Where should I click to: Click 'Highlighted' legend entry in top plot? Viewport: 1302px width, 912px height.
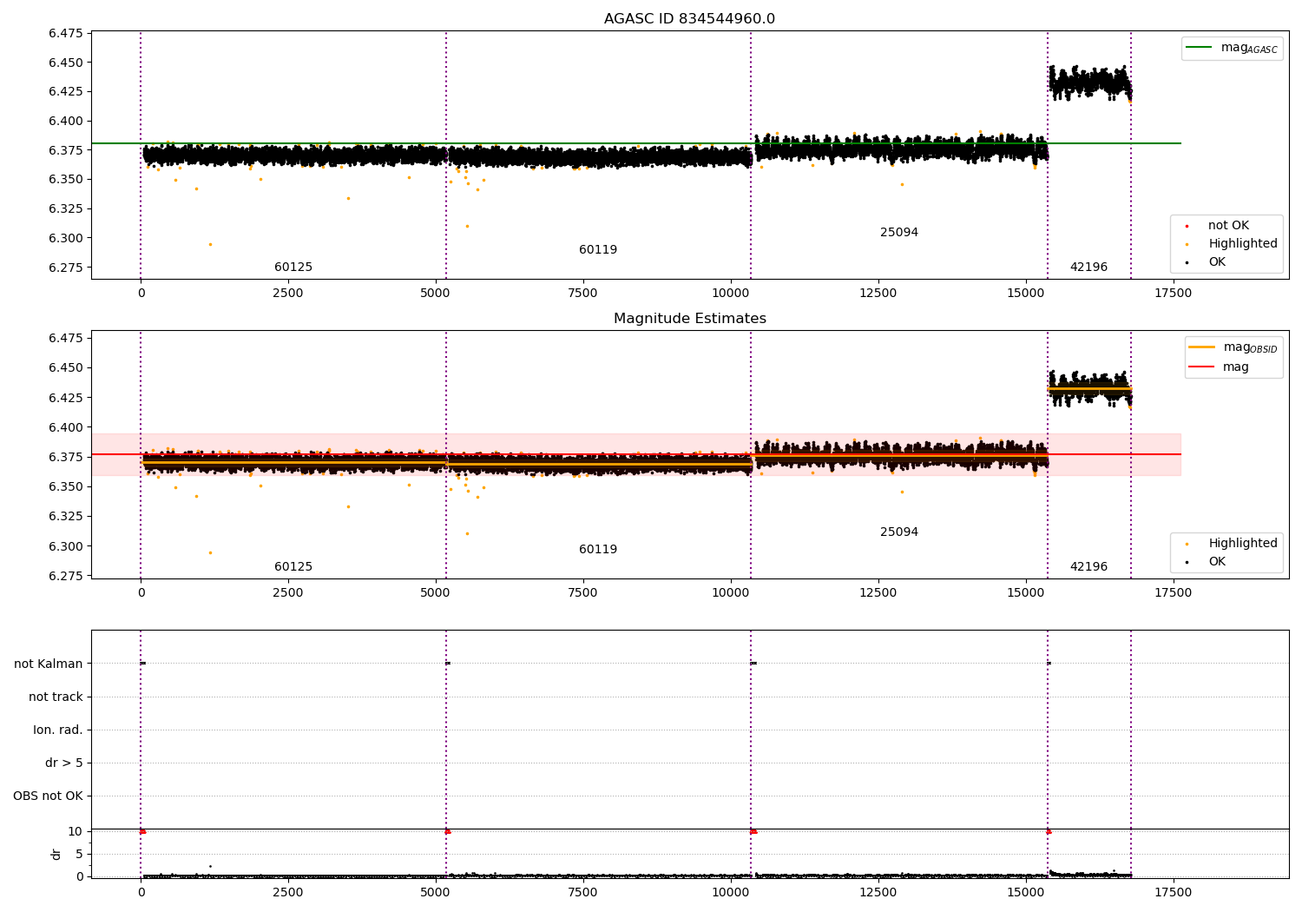1232,244
